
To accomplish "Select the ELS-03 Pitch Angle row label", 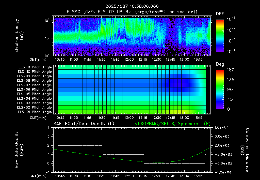I will point(34,103).
